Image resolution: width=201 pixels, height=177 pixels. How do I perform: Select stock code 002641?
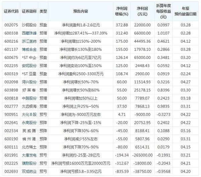click(x=11, y=123)
